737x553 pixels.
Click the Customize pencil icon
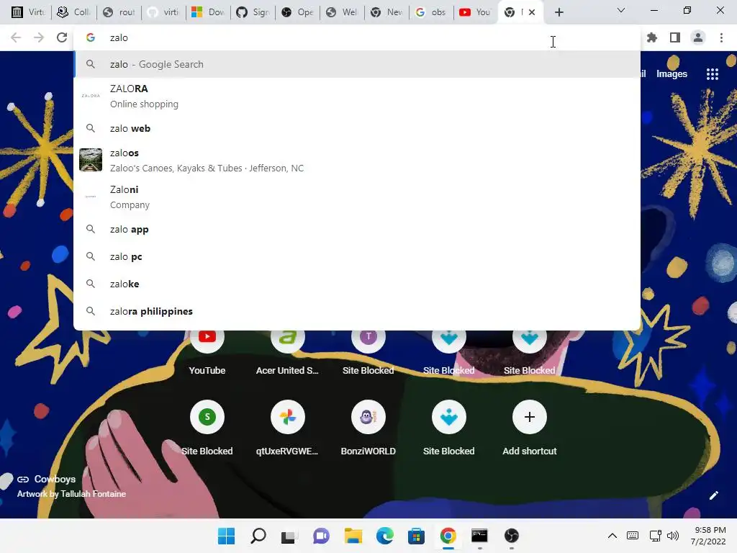pyautogui.click(x=713, y=495)
